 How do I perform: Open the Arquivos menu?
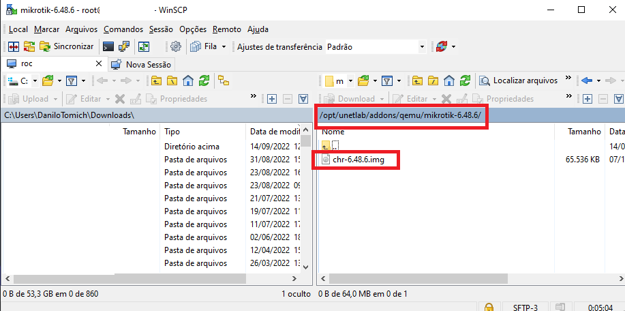coord(81,29)
